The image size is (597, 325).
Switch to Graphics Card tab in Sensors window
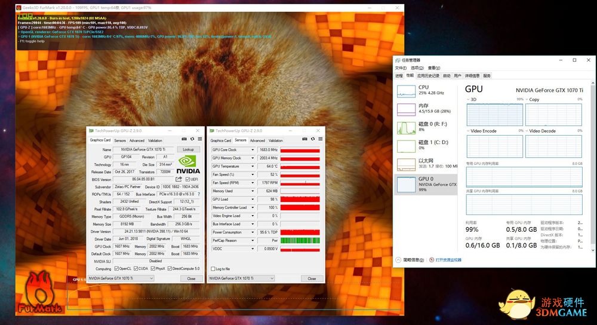coord(221,140)
